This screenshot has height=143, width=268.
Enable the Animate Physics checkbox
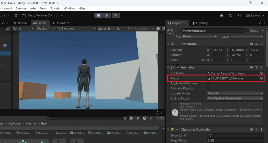click(x=209, y=88)
